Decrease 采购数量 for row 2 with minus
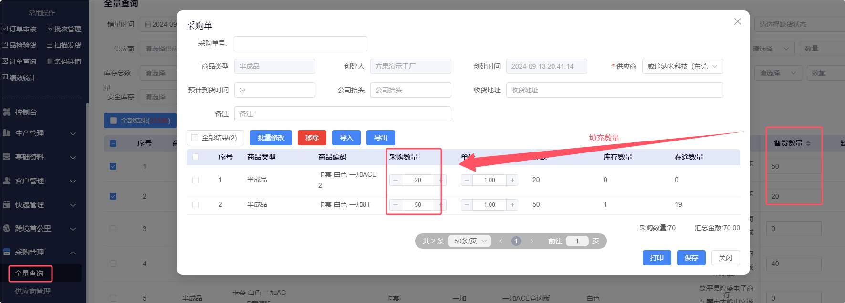 [x=396, y=205]
